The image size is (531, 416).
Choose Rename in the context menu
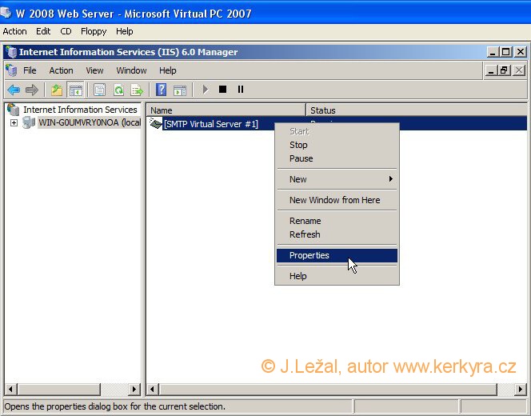tap(305, 221)
